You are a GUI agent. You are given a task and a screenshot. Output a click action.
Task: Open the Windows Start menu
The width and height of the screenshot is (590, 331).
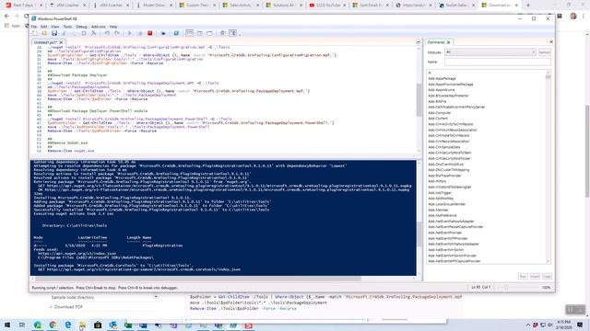click(x=7, y=325)
